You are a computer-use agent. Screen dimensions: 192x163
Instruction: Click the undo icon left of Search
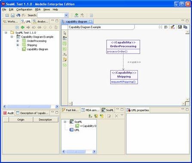coord(18,15)
